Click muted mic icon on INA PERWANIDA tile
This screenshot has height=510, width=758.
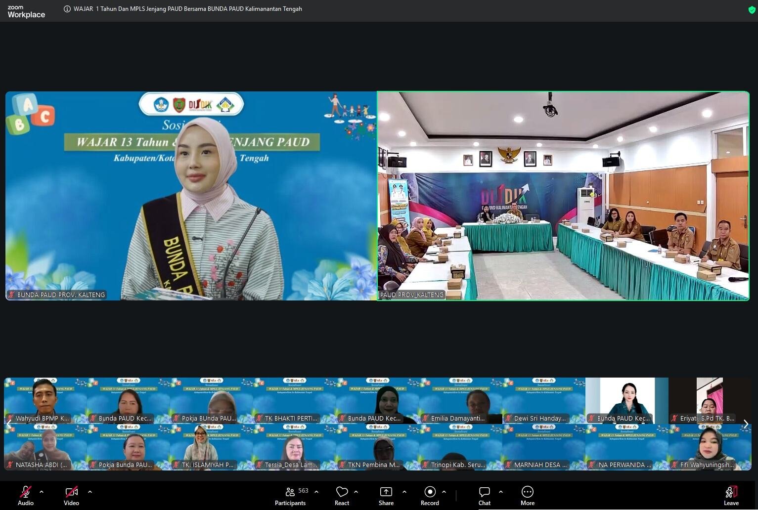pos(591,465)
